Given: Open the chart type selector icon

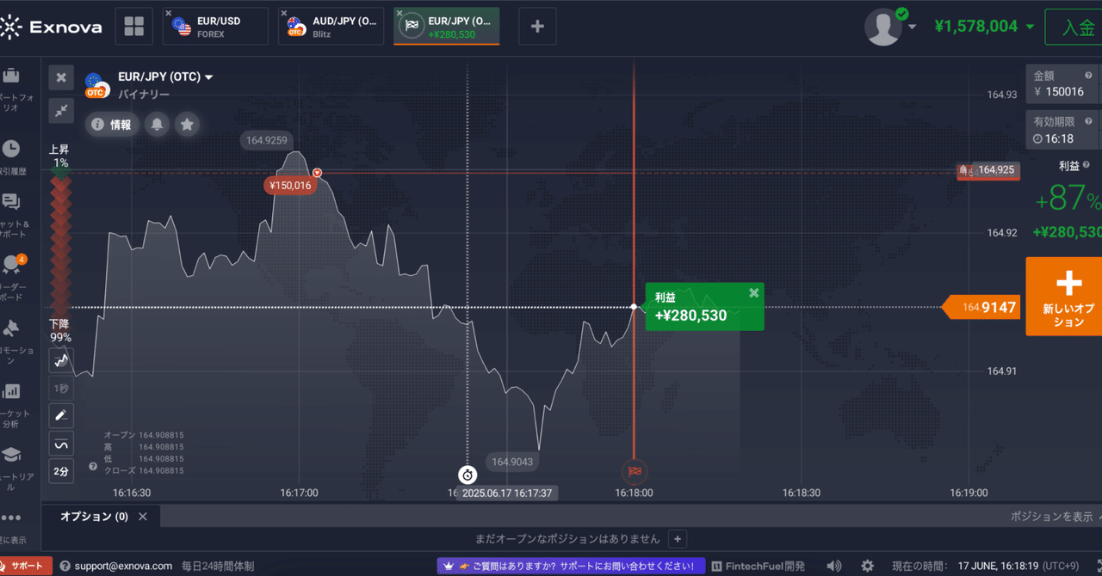Looking at the screenshot, I should pos(61,360).
